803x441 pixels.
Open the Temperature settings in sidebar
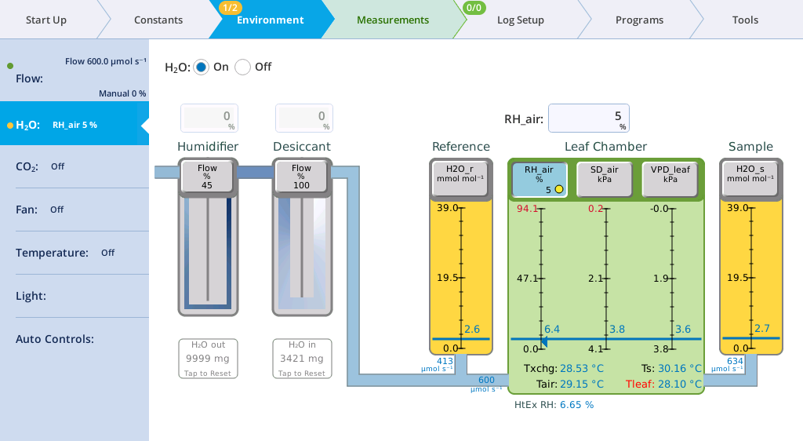click(74, 253)
